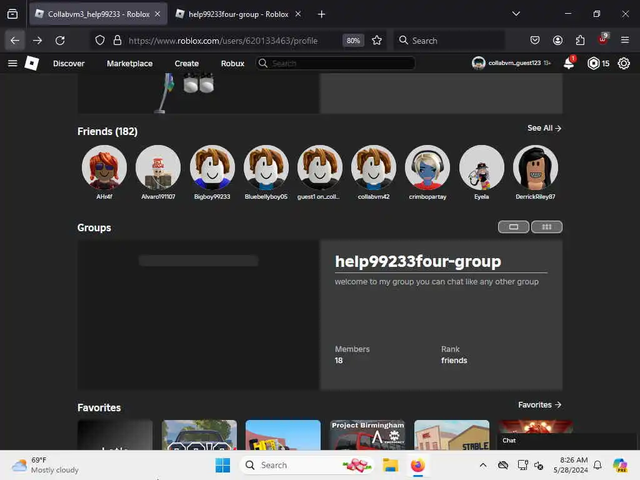Click the Friends (182) heading
Image resolution: width=640 pixels, height=480 pixels.
[x=107, y=131]
